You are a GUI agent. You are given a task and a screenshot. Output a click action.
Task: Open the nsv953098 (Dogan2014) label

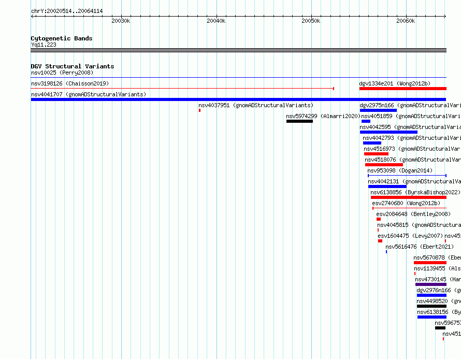tap(400, 170)
